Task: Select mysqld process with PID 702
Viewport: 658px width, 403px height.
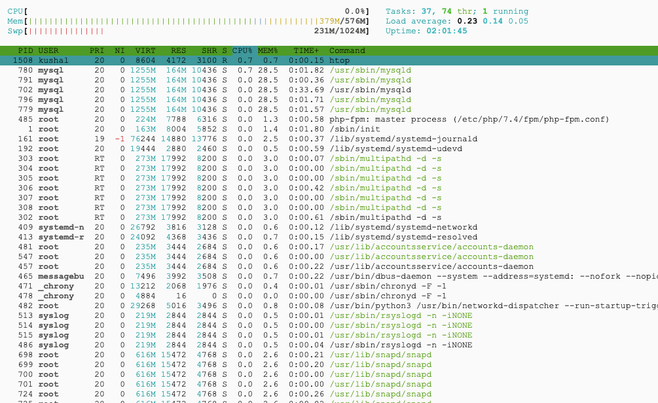Action: point(329,90)
